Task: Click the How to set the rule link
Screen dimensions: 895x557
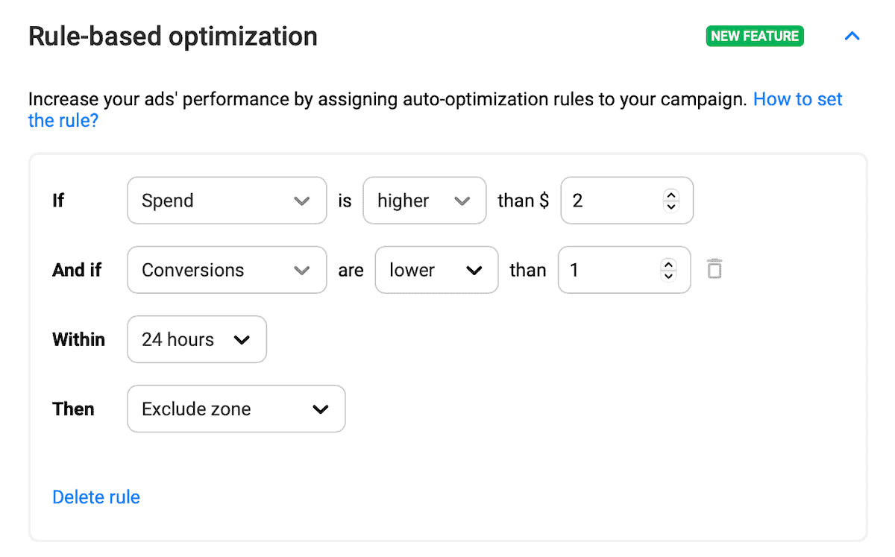Action: 797,98
